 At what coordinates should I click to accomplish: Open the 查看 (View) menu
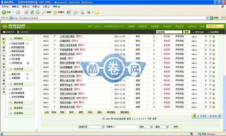click(x=26, y=7)
